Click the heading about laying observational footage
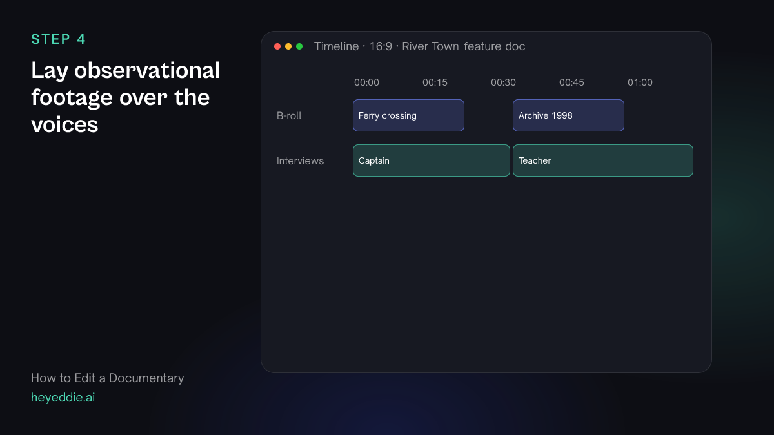The height and width of the screenshot is (435, 774). point(125,97)
